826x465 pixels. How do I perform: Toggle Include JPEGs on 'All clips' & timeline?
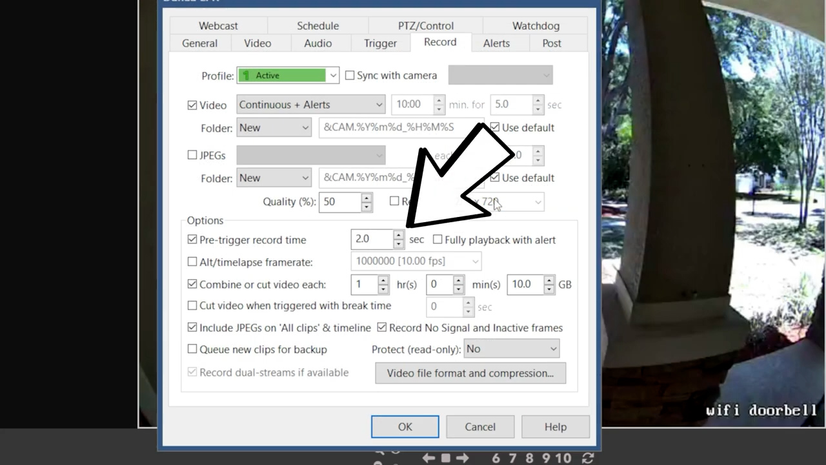point(192,327)
